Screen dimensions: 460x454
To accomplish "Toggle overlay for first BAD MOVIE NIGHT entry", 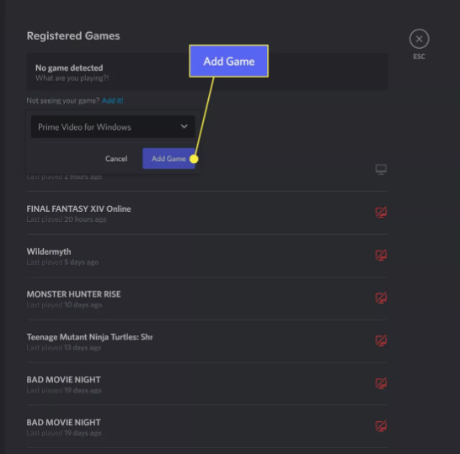I will [x=381, y=383].
